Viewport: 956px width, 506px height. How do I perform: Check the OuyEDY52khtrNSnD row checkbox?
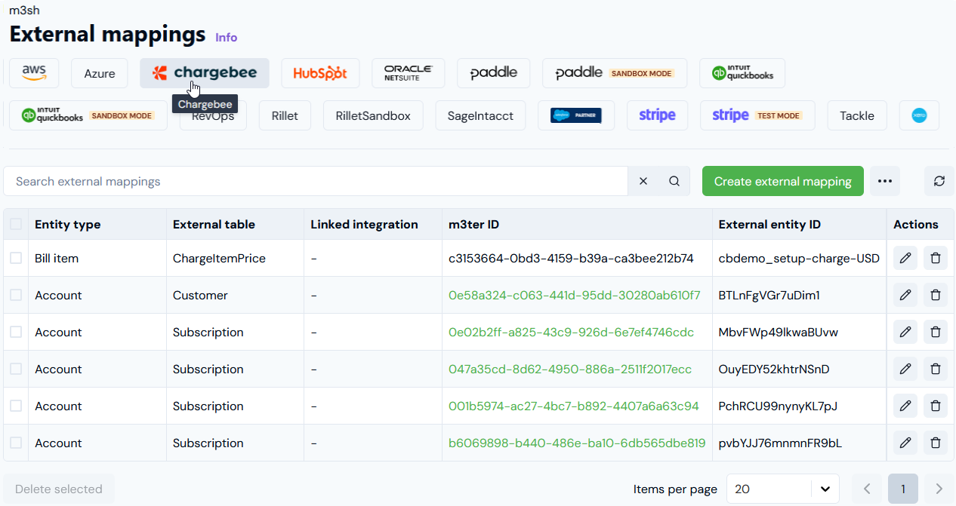(16, 369)
